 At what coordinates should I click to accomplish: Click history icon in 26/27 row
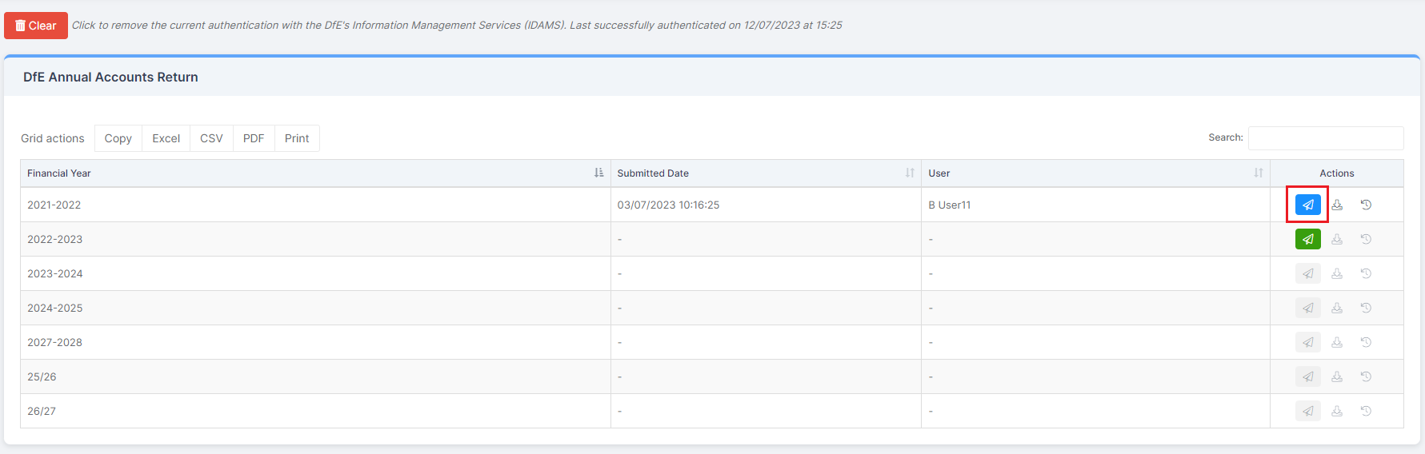[x=1366, y=411]
